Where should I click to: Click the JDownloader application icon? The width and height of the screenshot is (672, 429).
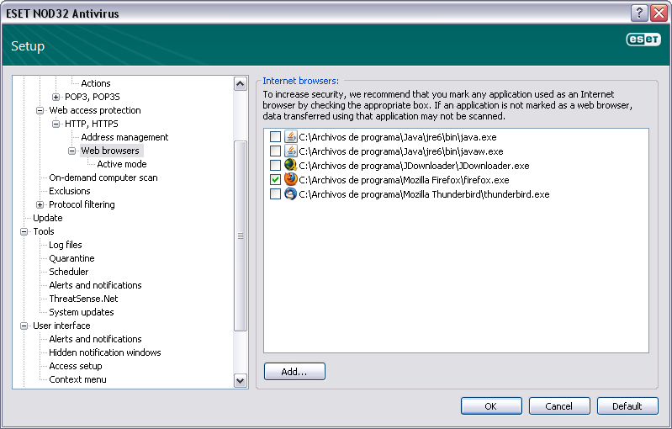290,165
